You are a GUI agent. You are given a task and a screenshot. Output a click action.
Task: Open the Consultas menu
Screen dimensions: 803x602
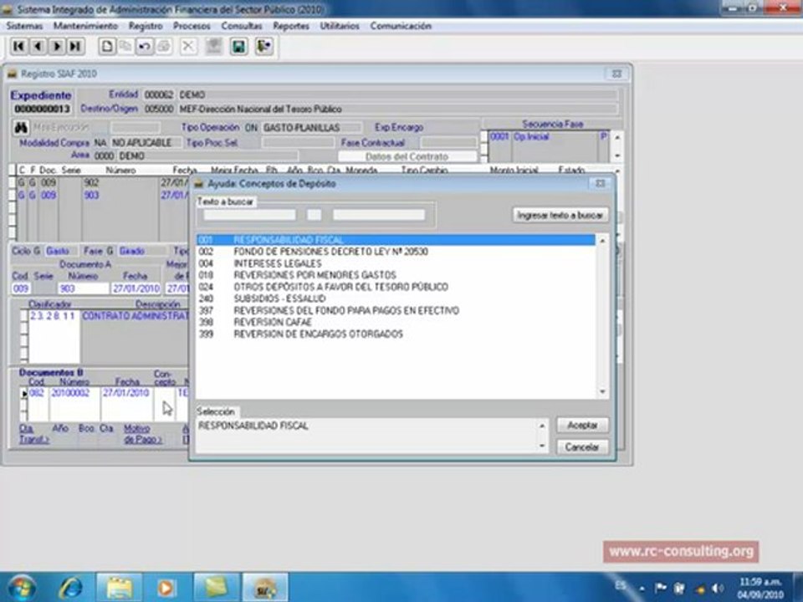(x=242, y=26)
